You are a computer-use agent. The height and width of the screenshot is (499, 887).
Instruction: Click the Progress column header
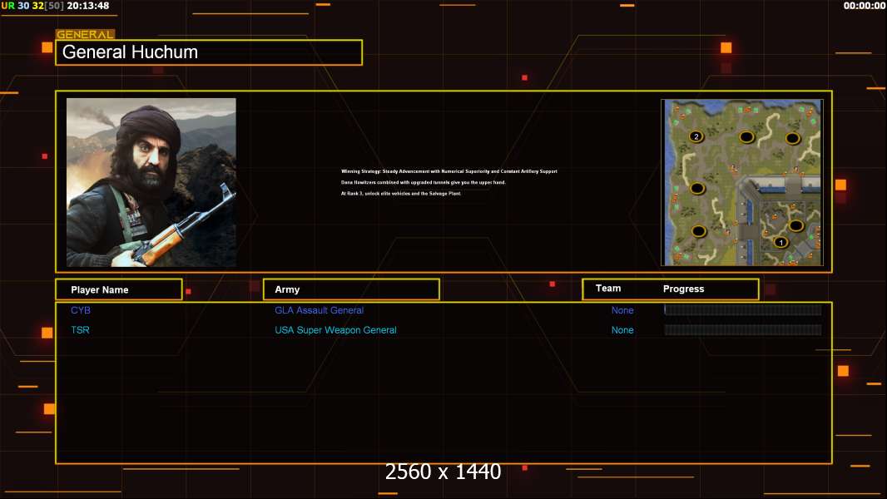pyautogui.click(x=683, y=289)
